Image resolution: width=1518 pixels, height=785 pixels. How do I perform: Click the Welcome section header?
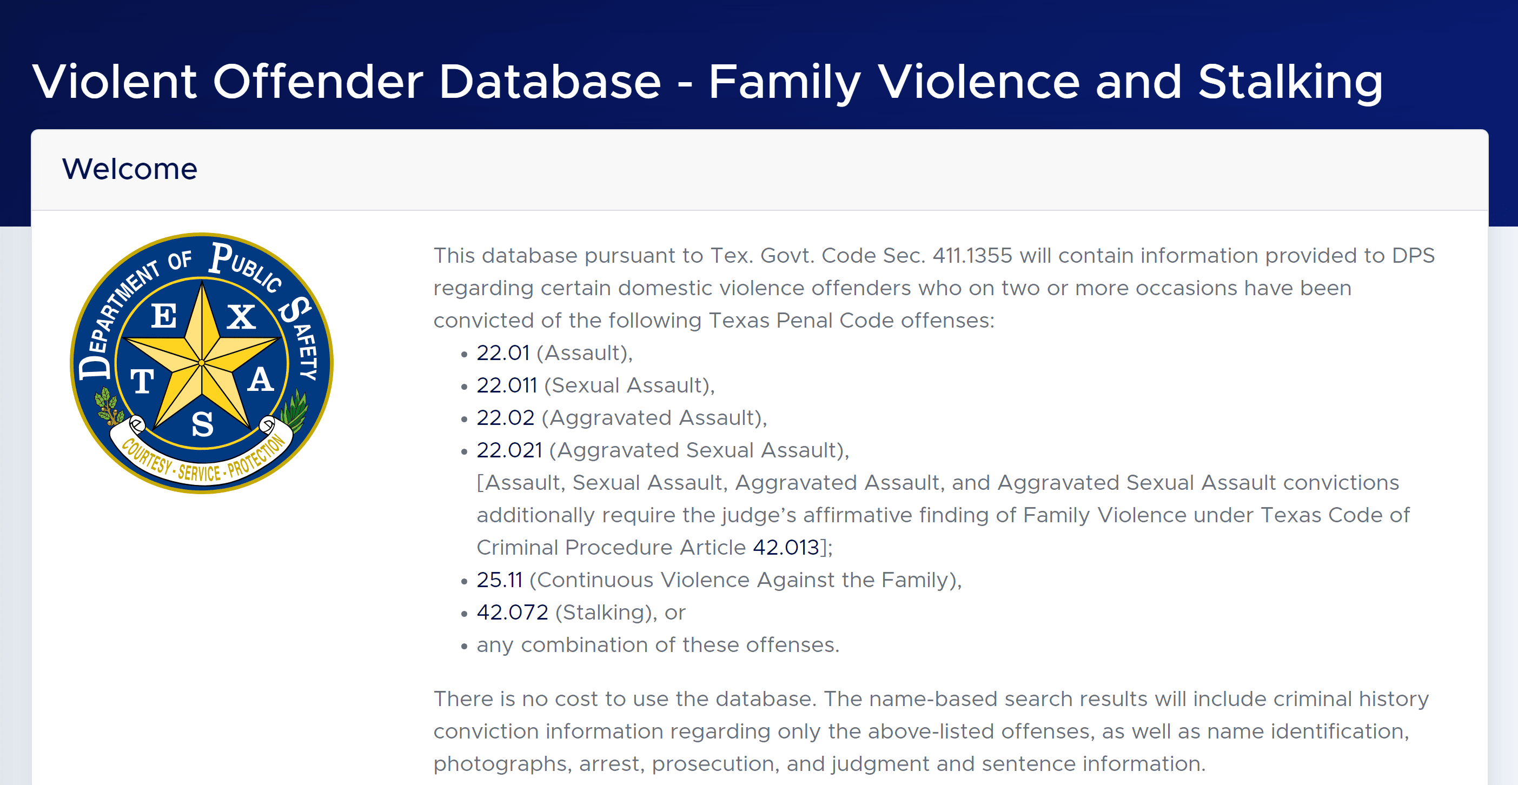click(130, 169)
